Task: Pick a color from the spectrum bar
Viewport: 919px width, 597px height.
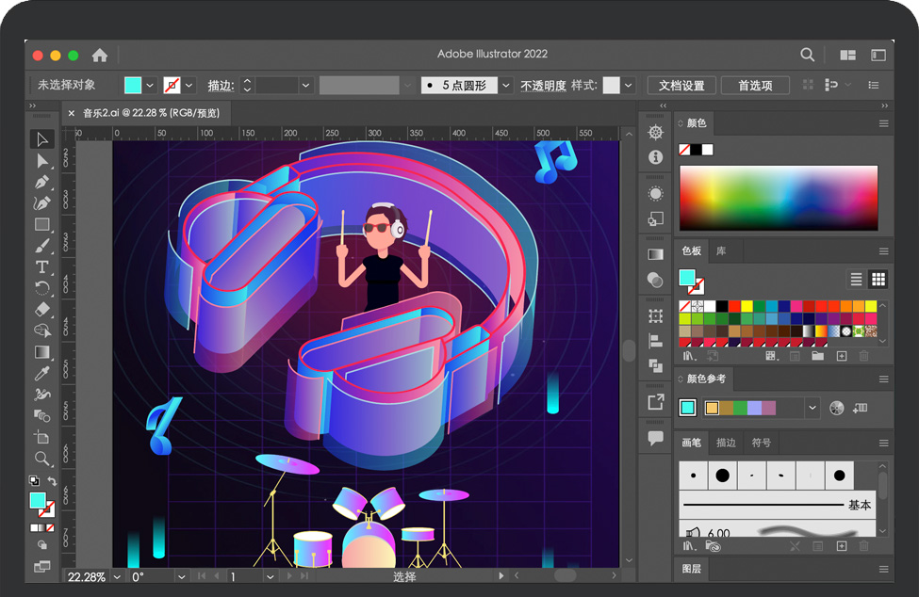Action: [x=778, y=198]
